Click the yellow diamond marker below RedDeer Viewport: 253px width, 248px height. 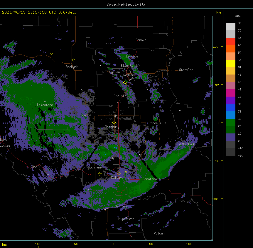tap(125, 83)
